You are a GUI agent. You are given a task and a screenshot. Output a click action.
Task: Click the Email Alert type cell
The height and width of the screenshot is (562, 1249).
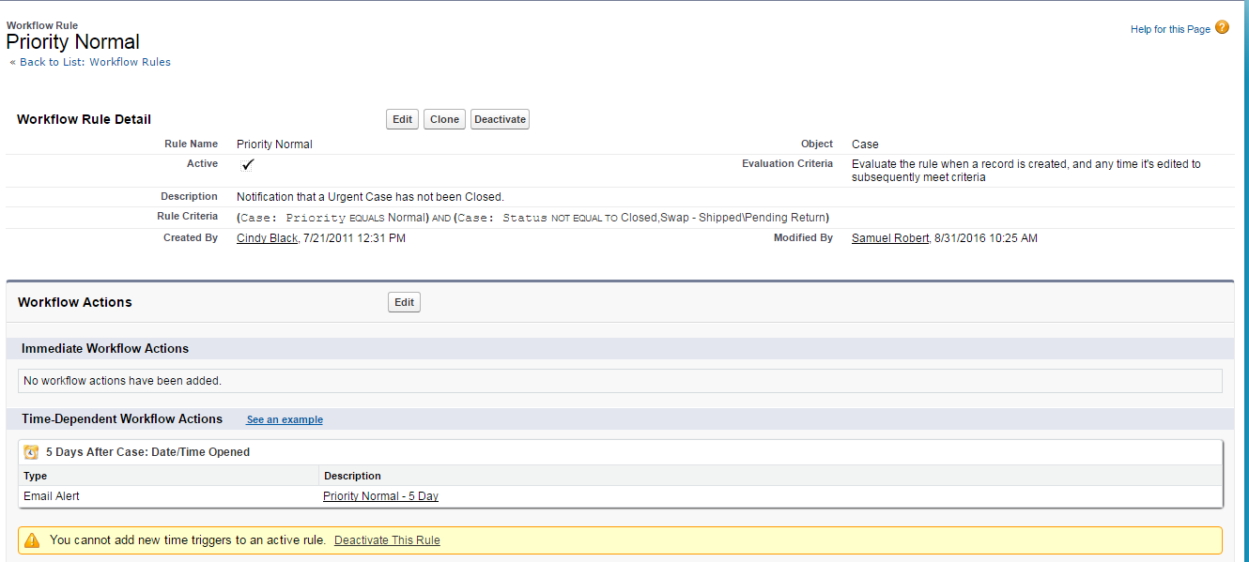[52, 496]
